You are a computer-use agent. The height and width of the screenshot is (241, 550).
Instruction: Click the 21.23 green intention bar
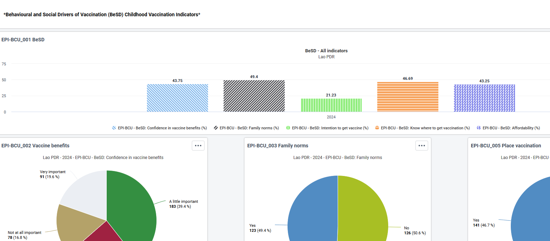(331, 105)
